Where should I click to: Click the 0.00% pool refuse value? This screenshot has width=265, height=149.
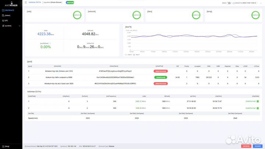click(x=46, y=47)
